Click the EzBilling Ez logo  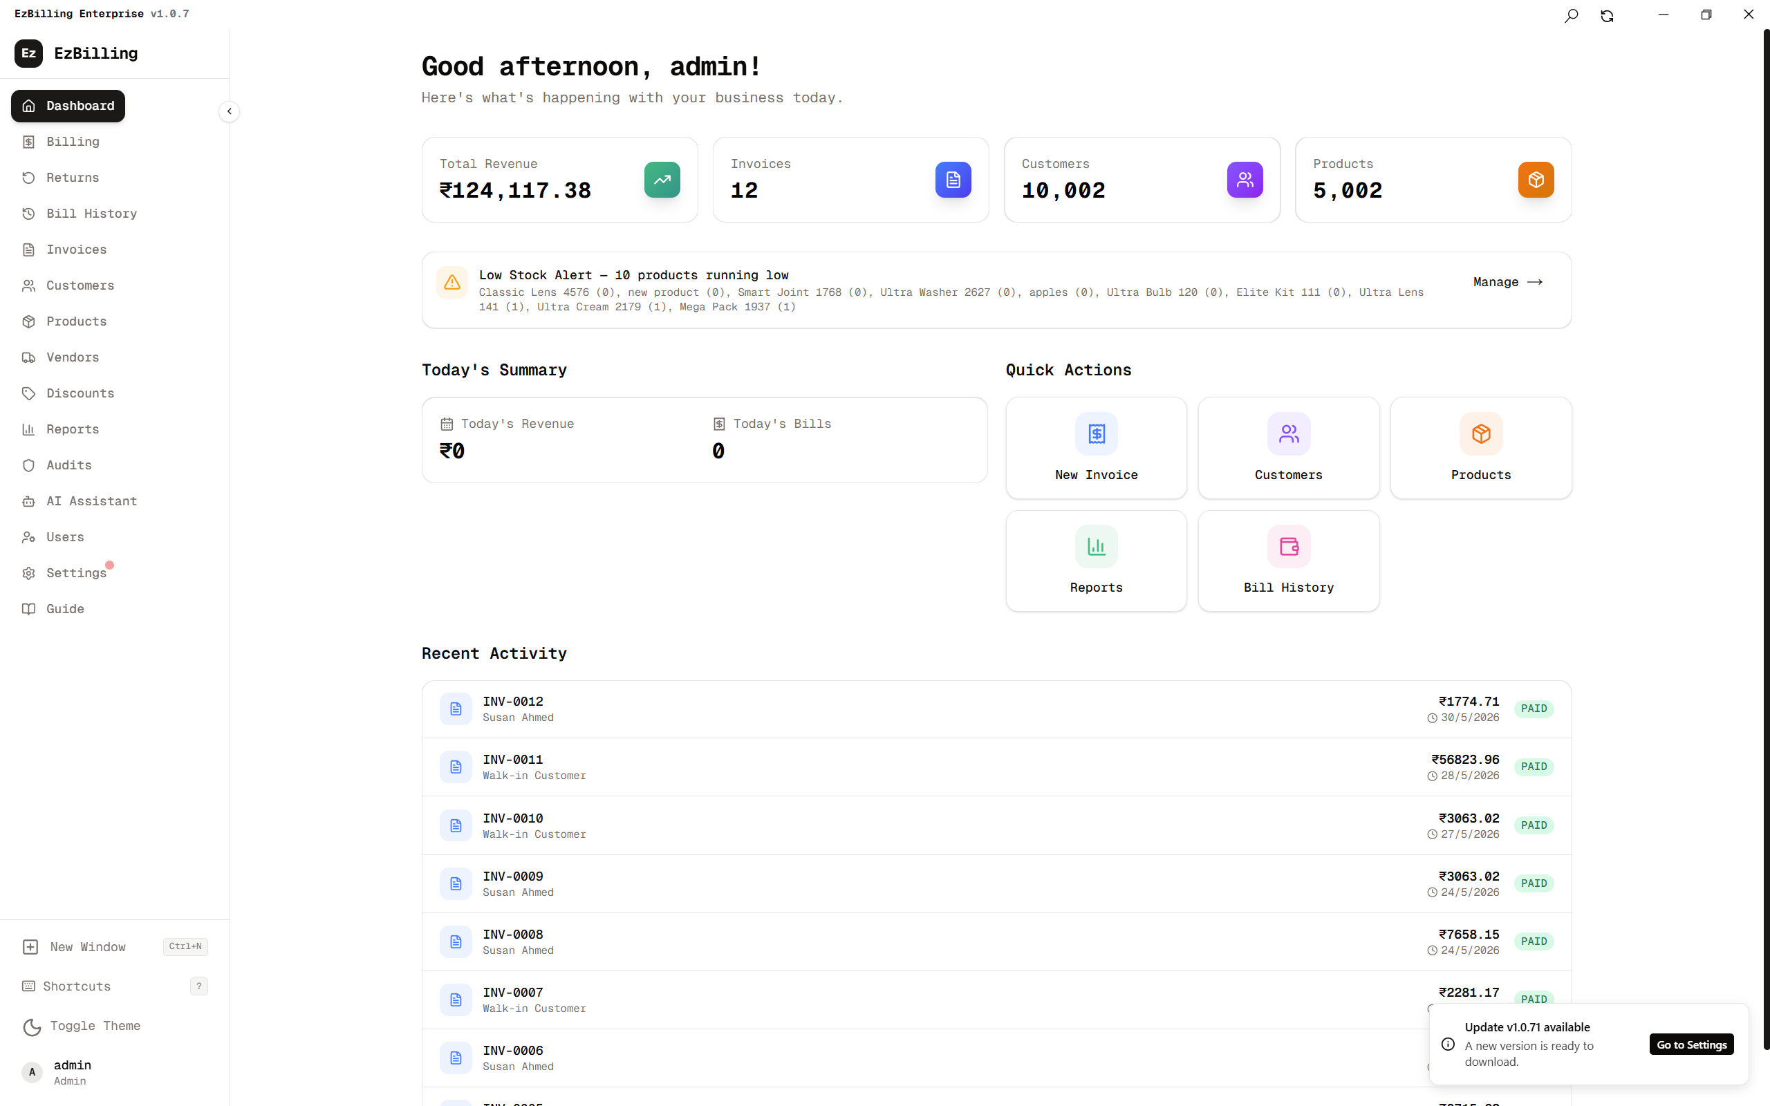click(x=28, y=53)
